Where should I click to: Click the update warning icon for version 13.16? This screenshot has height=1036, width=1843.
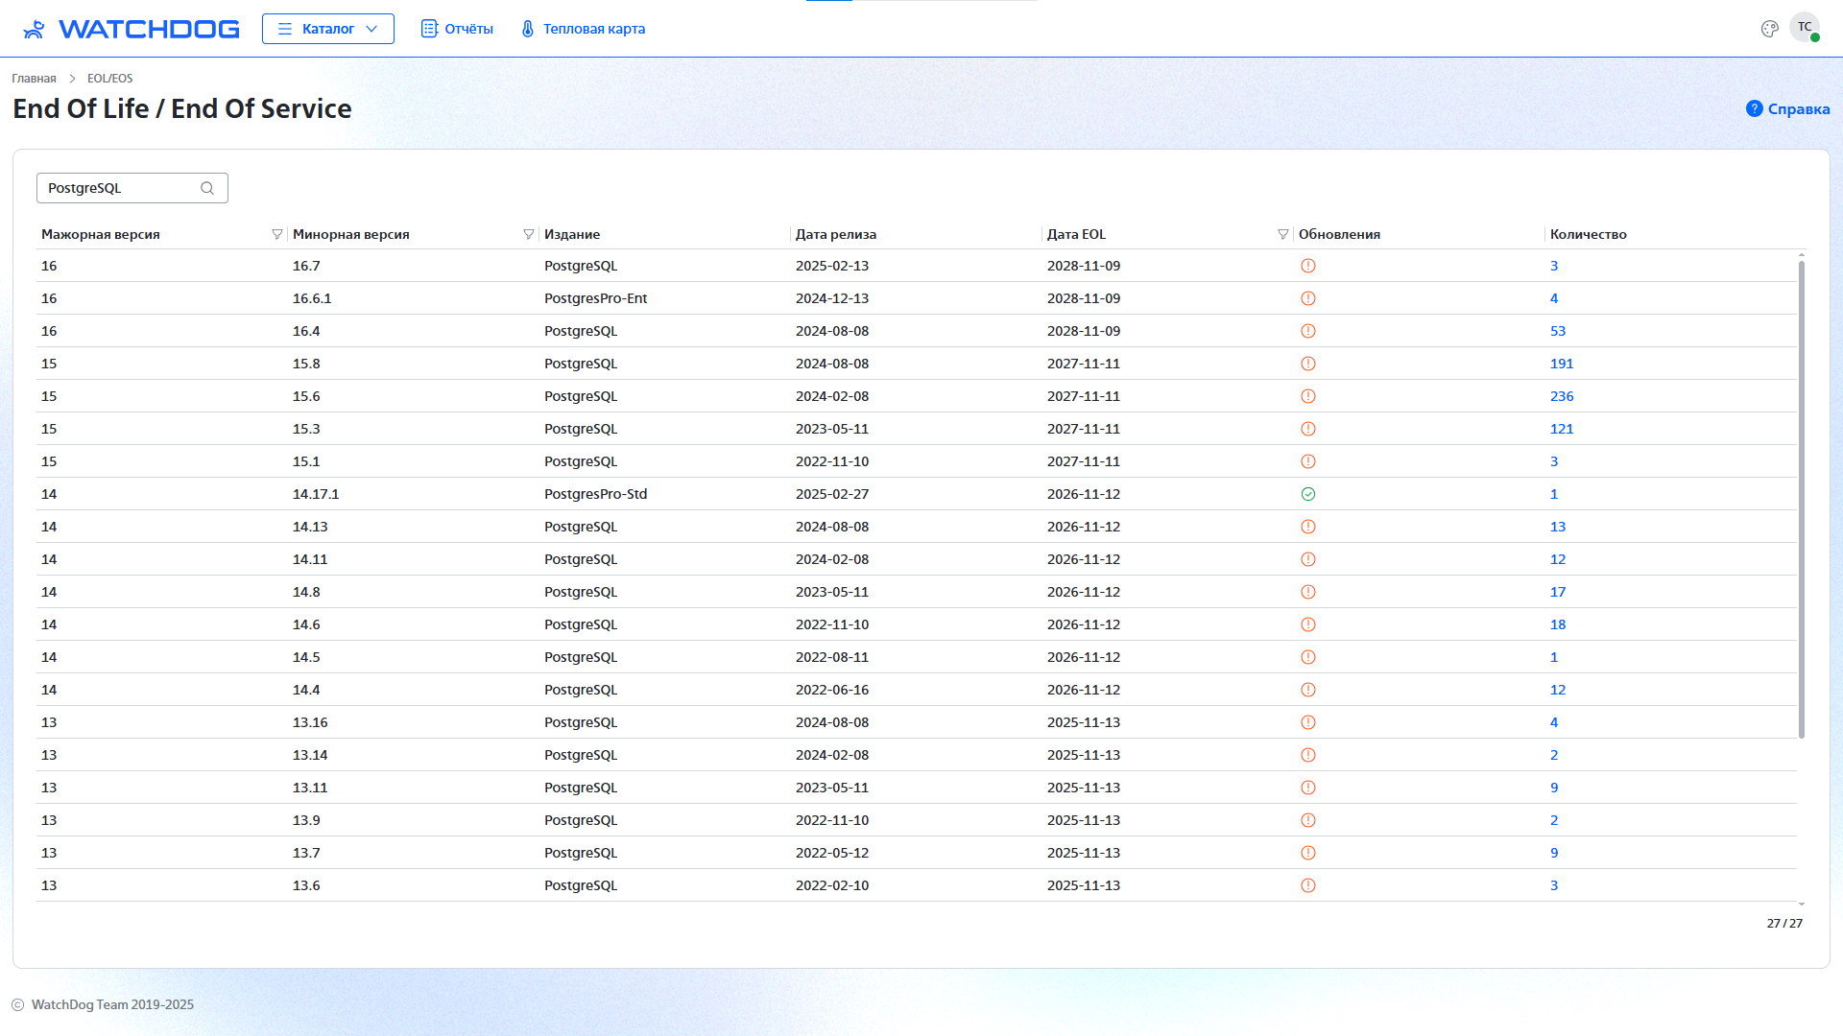[x=1307, y=722]
